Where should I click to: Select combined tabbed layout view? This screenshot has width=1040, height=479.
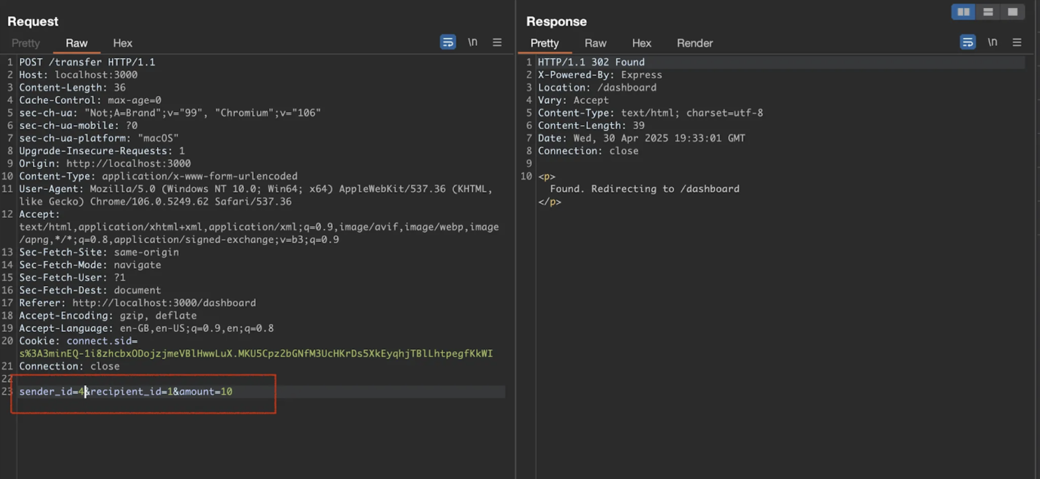1012,12
